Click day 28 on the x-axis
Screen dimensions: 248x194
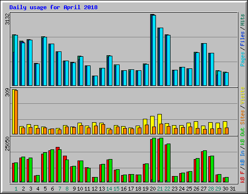pyautogui.click(x=211, y=189)
